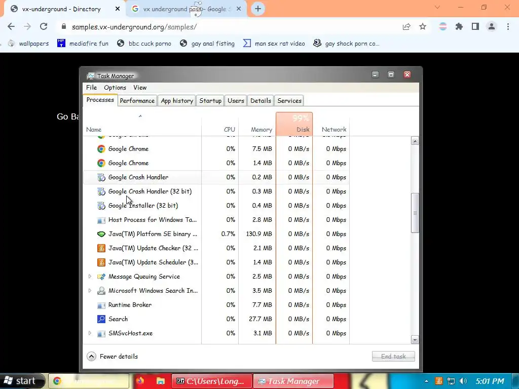The image size is (519, 389).
Task: Toggle the browser side panel icon
Action: coord(475,26)
